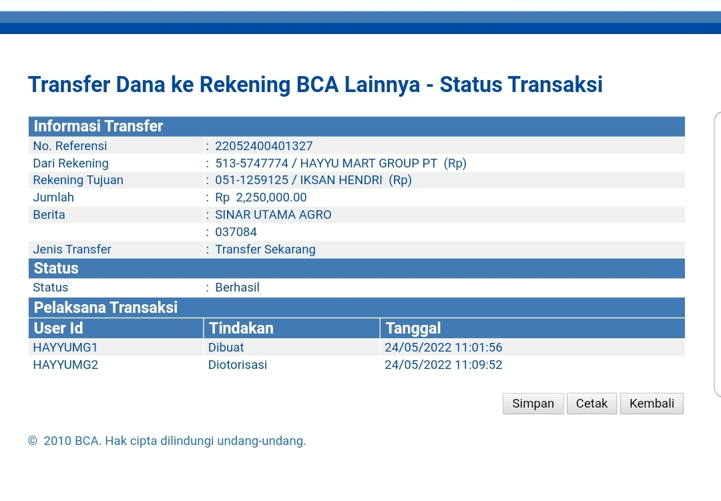Click the Pelaksana Transaksi section header

point(105,308)
